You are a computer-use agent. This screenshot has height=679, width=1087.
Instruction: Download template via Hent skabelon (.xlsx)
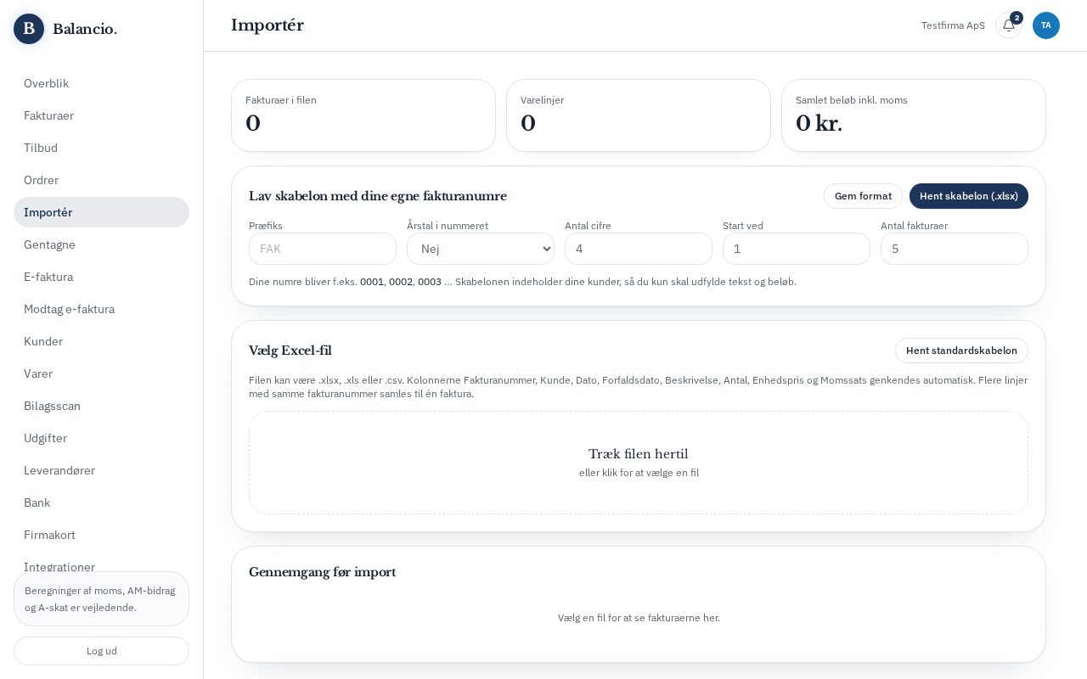969,196
